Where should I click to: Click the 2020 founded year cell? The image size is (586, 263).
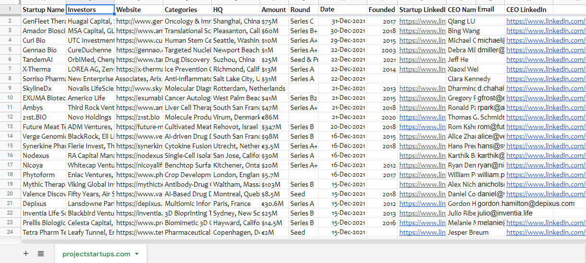pyautogui.click(x=383, y=117)
